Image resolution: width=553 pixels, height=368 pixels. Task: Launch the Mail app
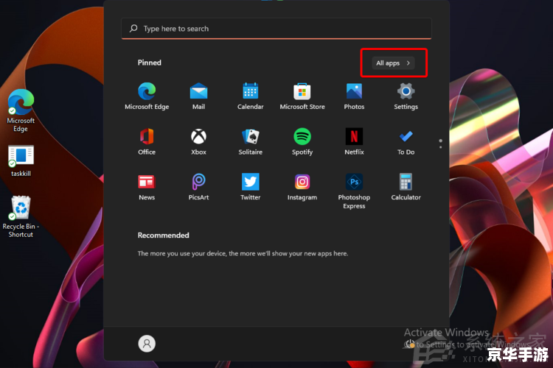point(198,96)
